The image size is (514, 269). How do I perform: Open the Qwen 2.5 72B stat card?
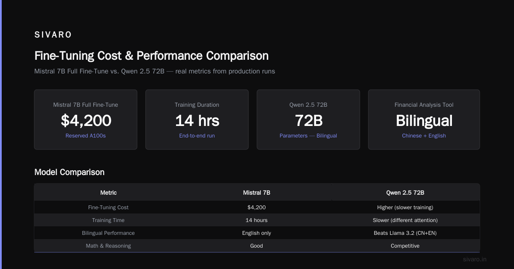(308, 120)
